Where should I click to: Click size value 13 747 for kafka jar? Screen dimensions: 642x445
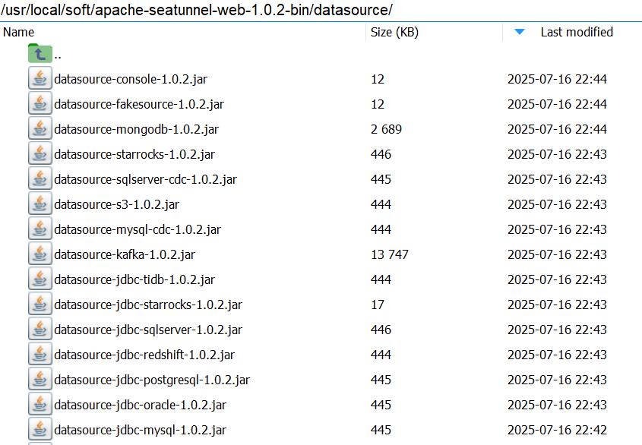[389, 254]
